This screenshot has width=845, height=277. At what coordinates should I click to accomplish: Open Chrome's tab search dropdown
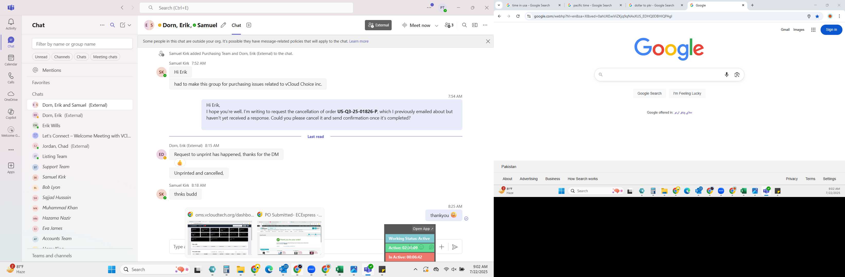(499, 5)
